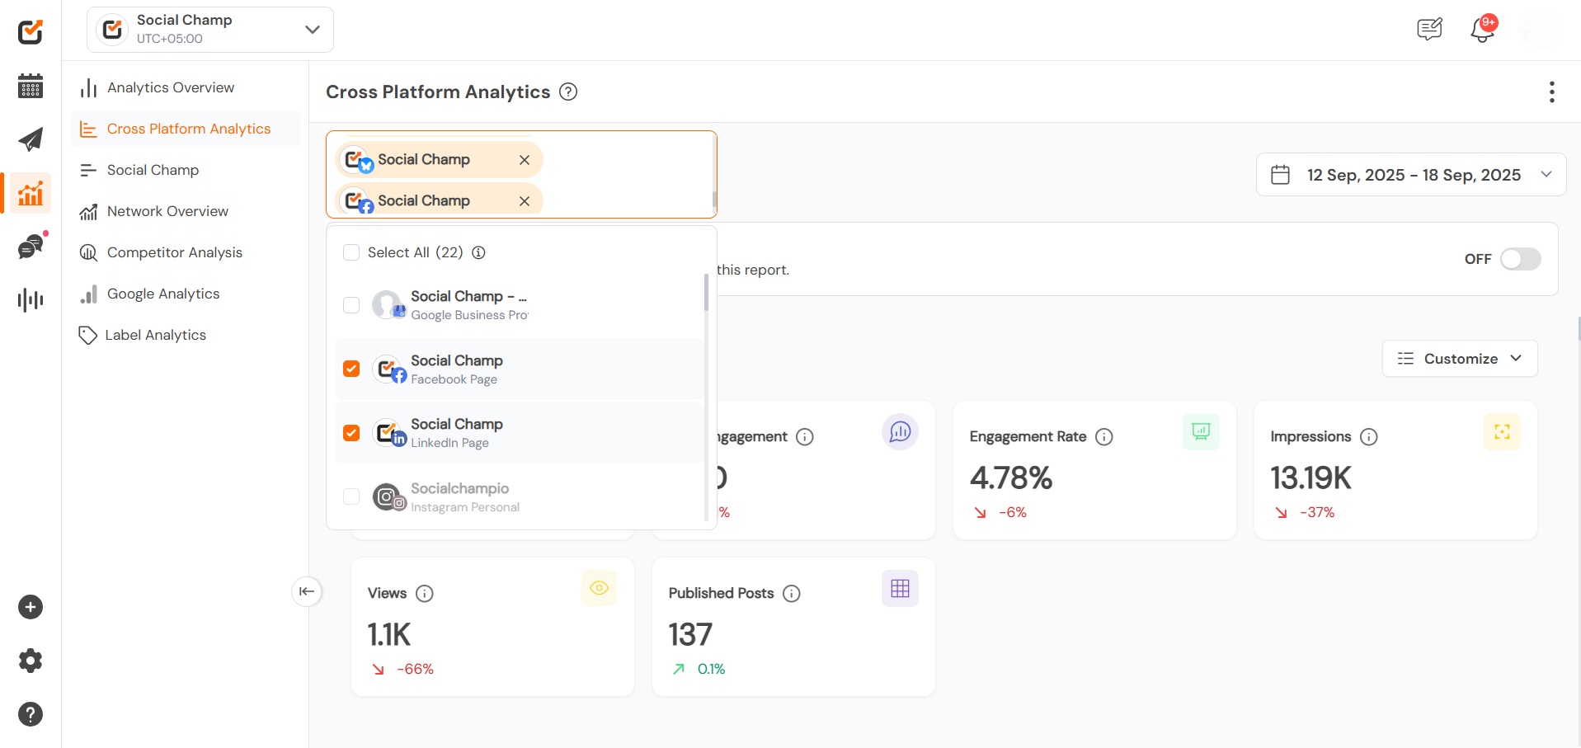This screenshot has height=748, width=1581.
Task: Open the Customize dropdown
Action: point(1460,359)
